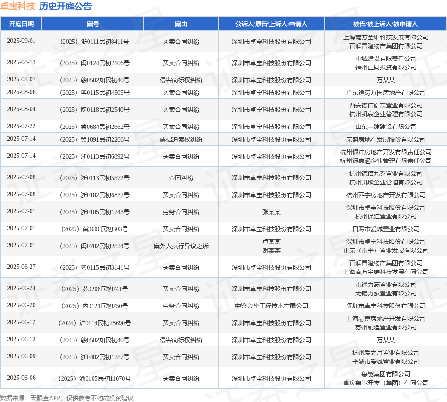The width and height of the screenshot is (447, 402).
Task: Select defendant 上海融嘉房地产开发有限公司
Action: click(x=386, y=319)
